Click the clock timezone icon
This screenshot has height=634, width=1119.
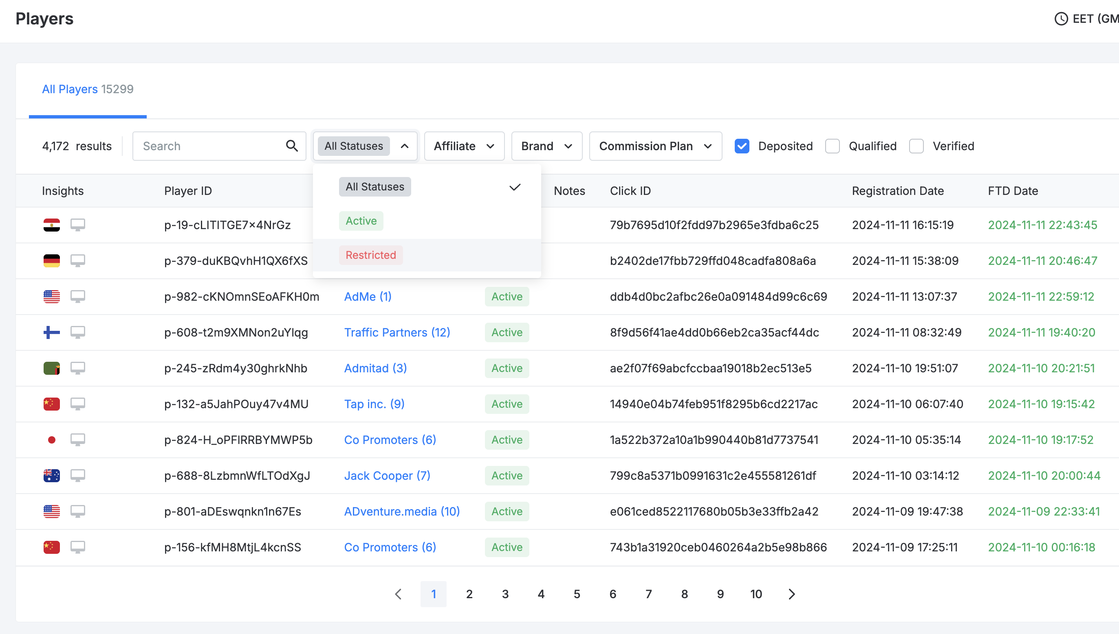tap(1061, 19)
